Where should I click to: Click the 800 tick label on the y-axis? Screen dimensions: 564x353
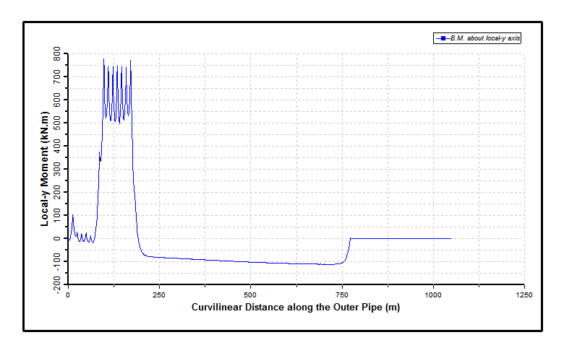[x=56, y=54]
